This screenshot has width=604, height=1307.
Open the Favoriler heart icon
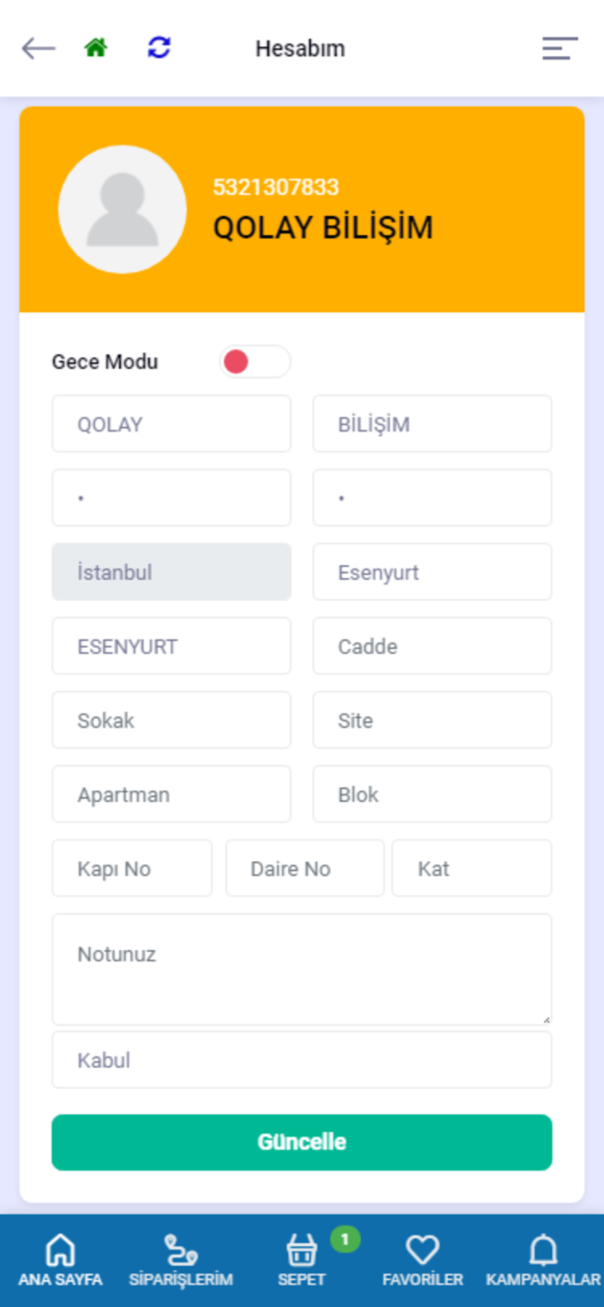tap(422, 1249)
